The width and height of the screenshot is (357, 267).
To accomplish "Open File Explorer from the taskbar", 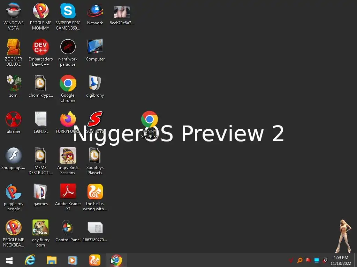I will [52, 260].
